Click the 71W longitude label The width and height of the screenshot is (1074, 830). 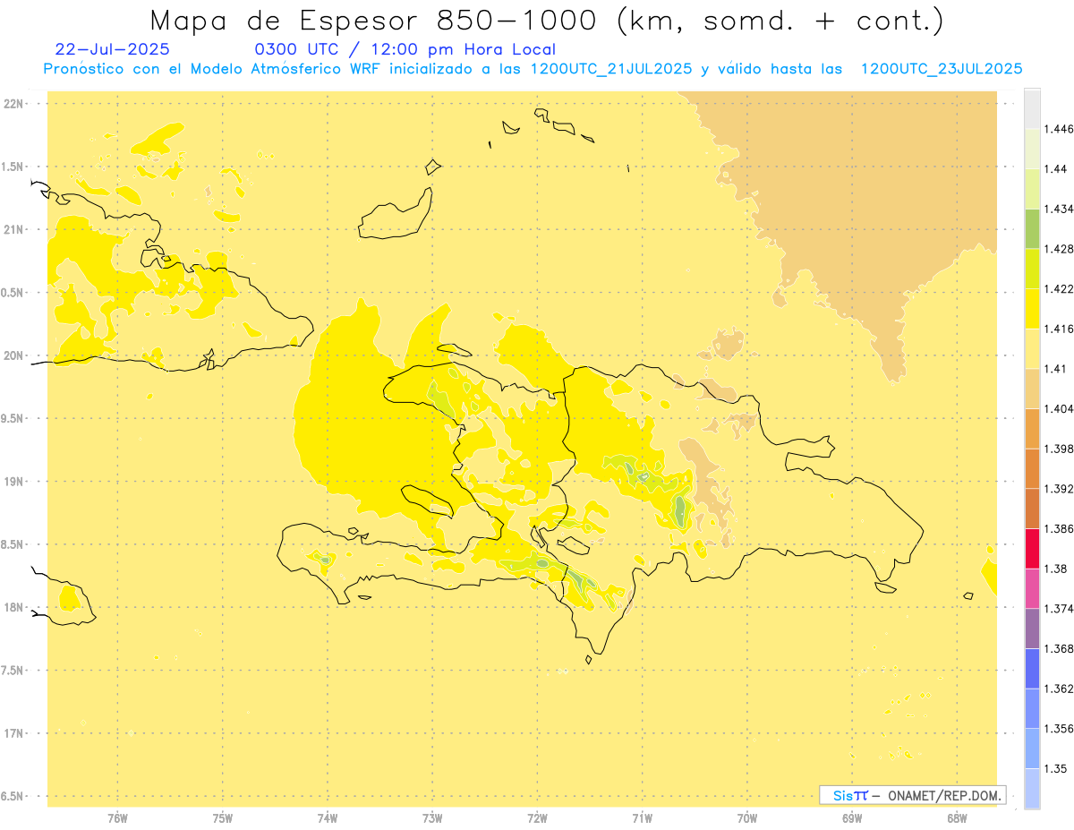(x=642, y=819)
